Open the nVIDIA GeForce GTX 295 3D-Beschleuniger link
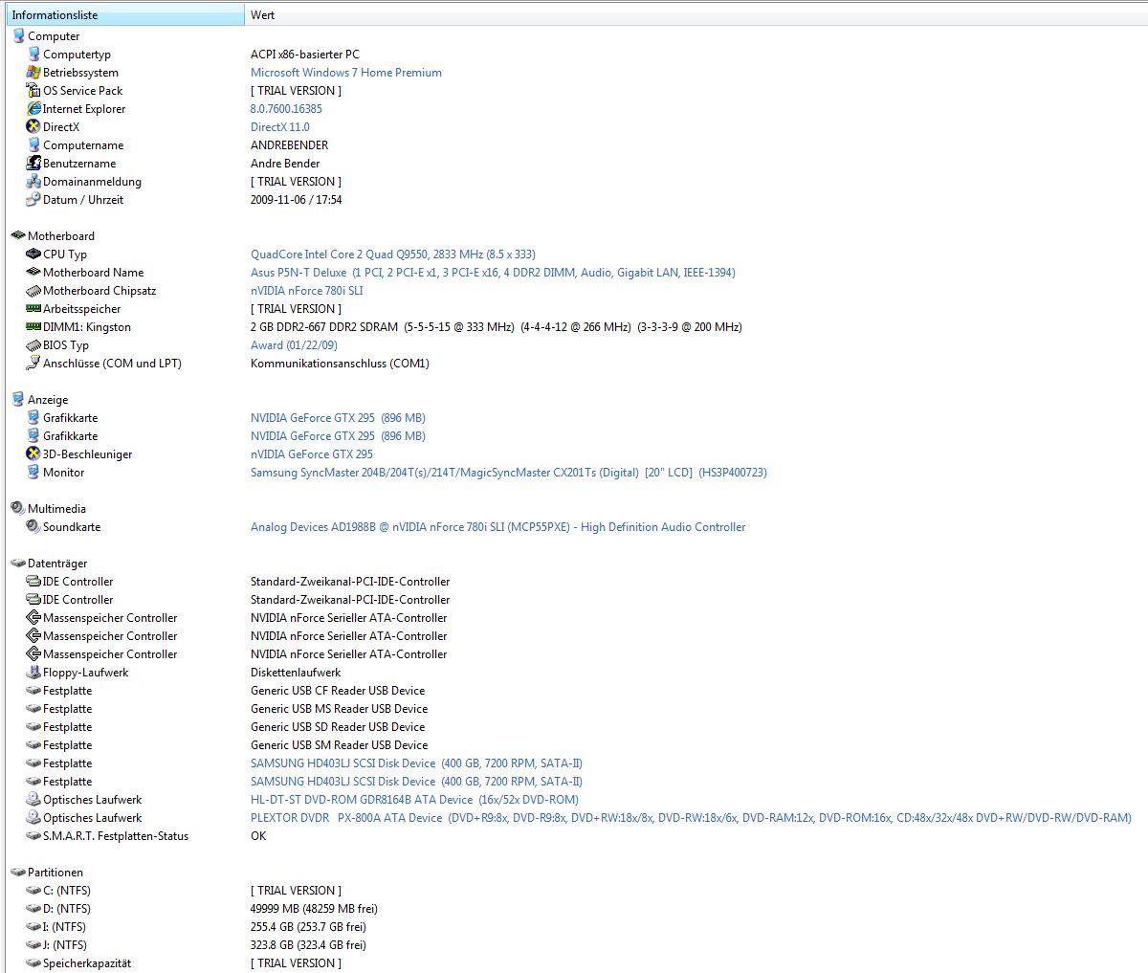1148x973 pixels. (x=312, y=454)
